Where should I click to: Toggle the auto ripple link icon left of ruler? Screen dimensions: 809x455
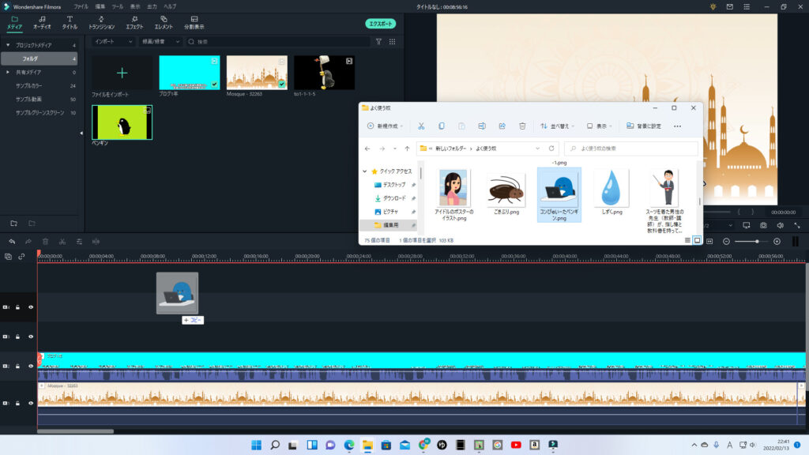pyautogui.click(x=21, y=257)
